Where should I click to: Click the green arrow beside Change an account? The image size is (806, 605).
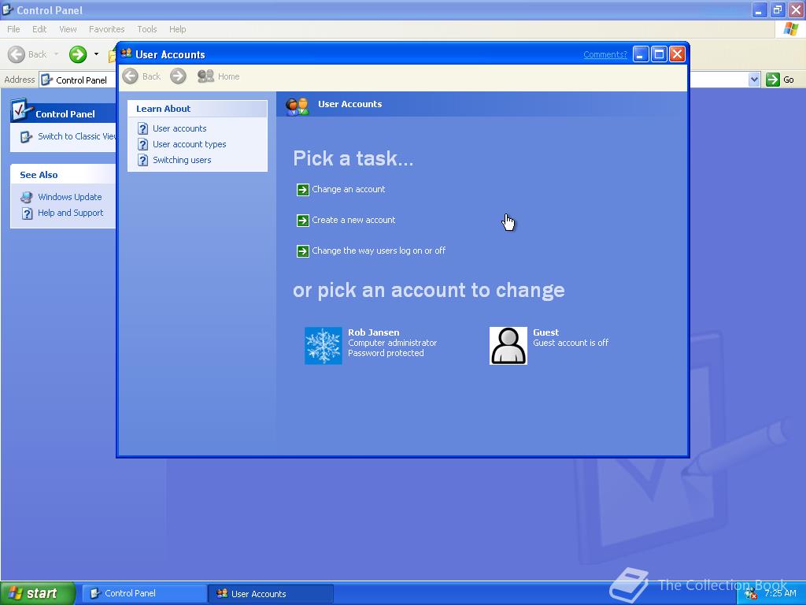point(303,190)
